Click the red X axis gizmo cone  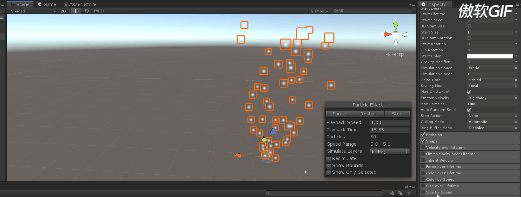pyautogui.click(x=388, y=34)
